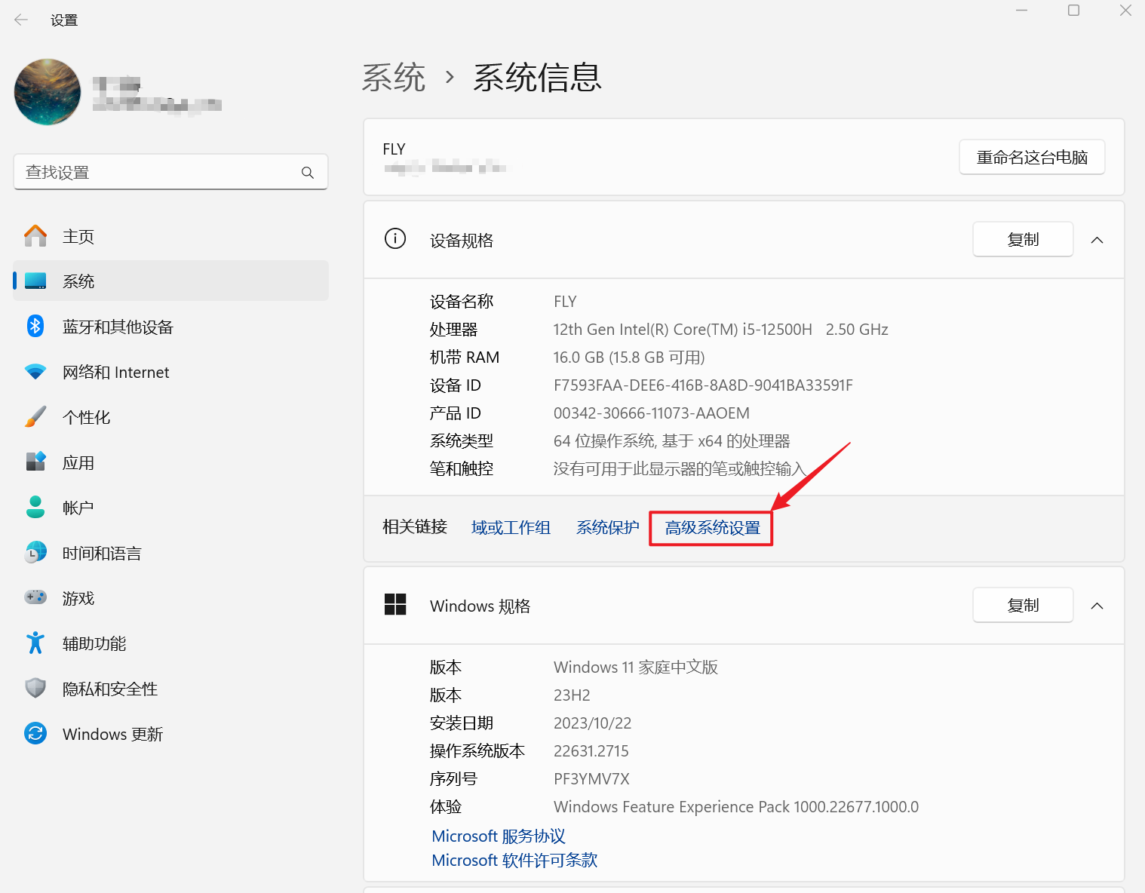The image size is (1145, 893).
Task: Click the Home (主页) house icon
Action: [35, 236]
